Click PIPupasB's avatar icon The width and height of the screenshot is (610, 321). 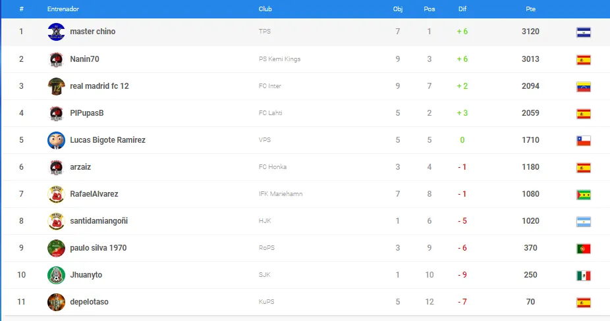click(56, 114)
